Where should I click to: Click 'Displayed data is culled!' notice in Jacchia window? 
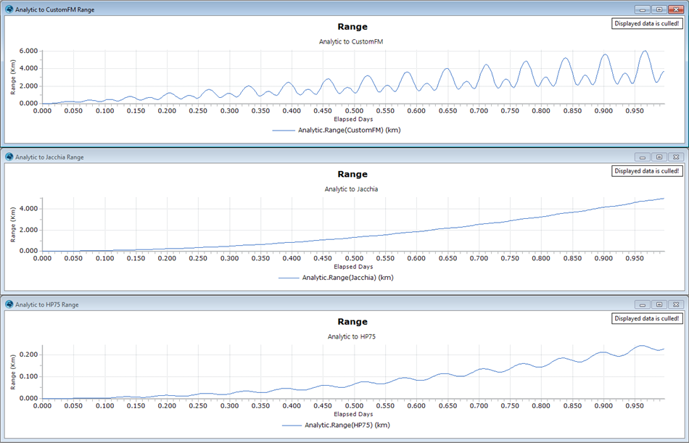(647, 171)
